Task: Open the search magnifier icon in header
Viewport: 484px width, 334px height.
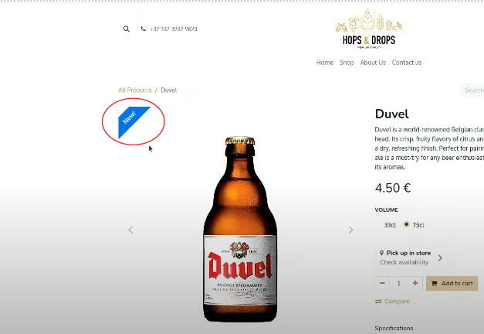Action: (x=127, y=29)
